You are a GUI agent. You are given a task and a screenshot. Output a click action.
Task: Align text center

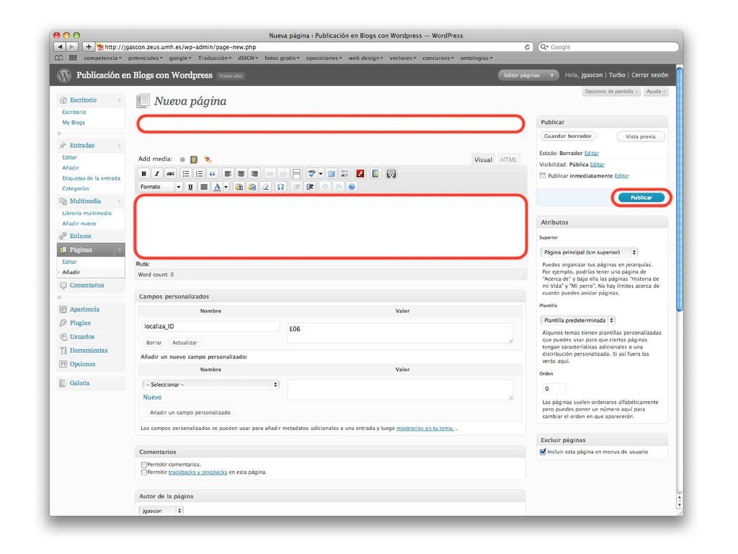point(241,174)
